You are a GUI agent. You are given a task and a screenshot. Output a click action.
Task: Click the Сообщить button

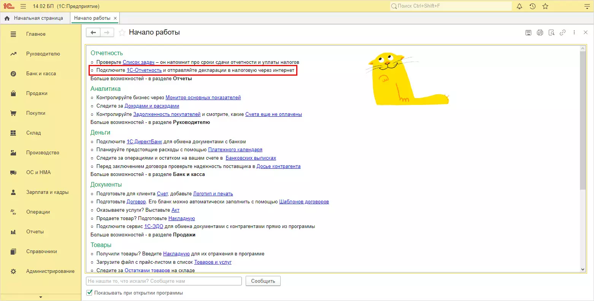[x=263, y=281]
